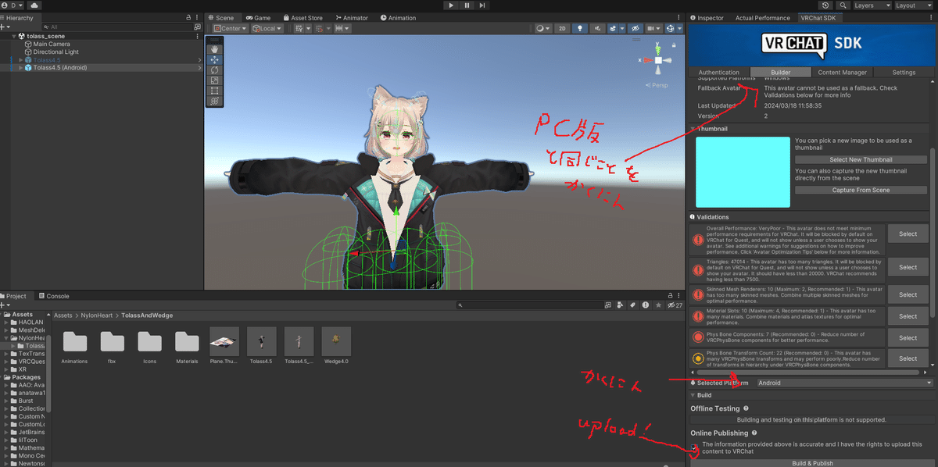This screenshot has width=938, height=467.
Task: Open the Settings tab in VRChat SDK
Action: [x=904, y=72]
